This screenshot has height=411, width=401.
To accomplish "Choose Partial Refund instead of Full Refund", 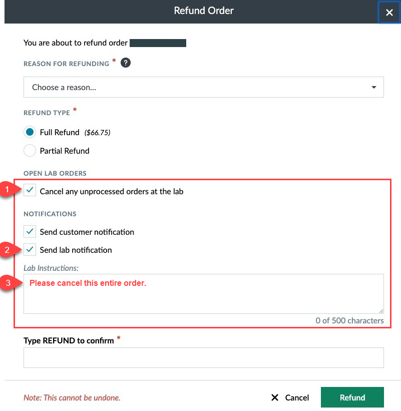I will pyautogui.click(x=30, y=151).
